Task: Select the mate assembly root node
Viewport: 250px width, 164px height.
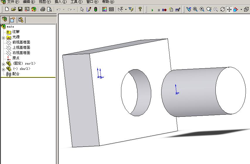Action: (10, 27)
